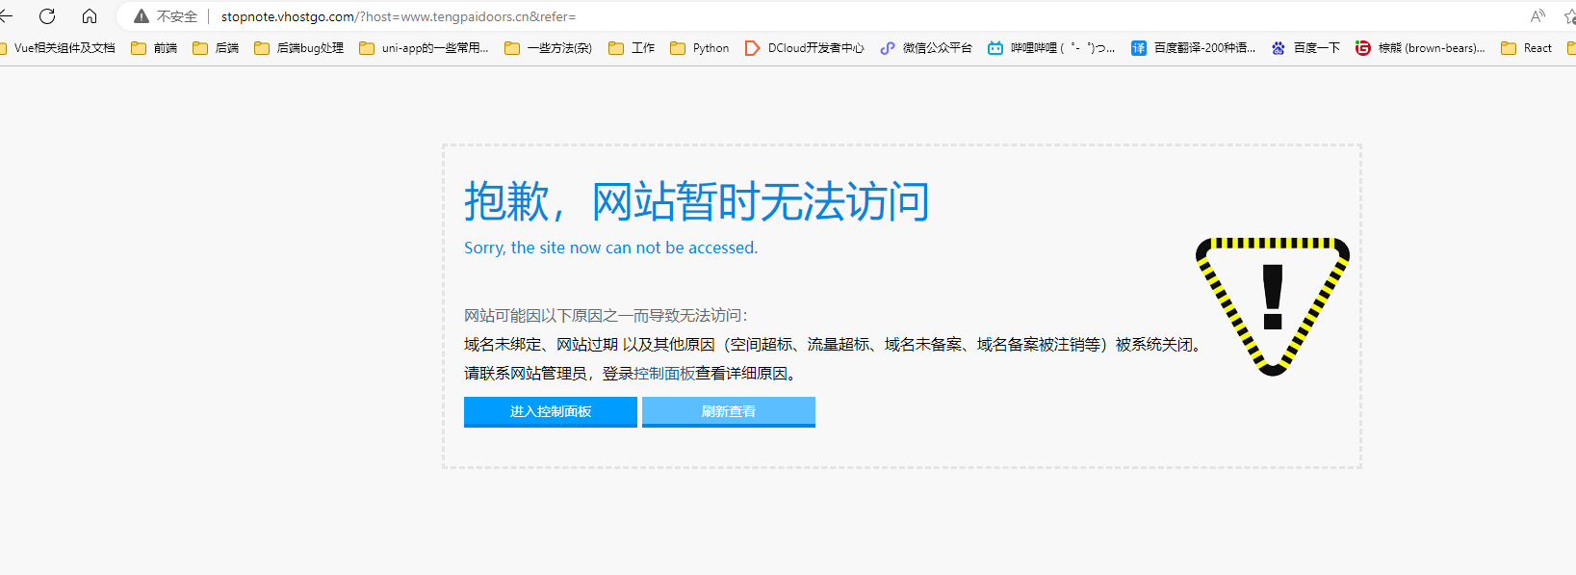Click the browser refresh icon
The width and height of the screenshot is (1576, 575).
pos(47,16)
